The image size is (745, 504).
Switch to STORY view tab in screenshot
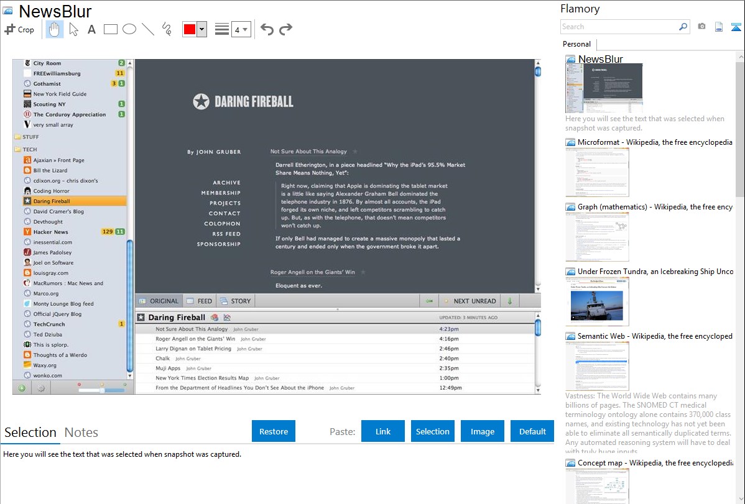[x=236, y=301]
